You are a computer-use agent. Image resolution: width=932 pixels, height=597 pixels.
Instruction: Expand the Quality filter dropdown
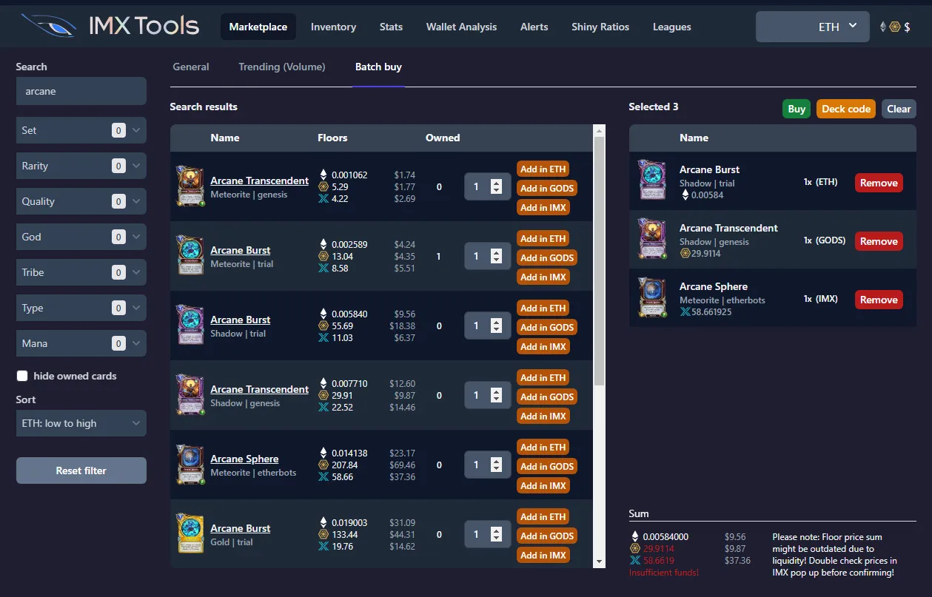coord(81,201)
